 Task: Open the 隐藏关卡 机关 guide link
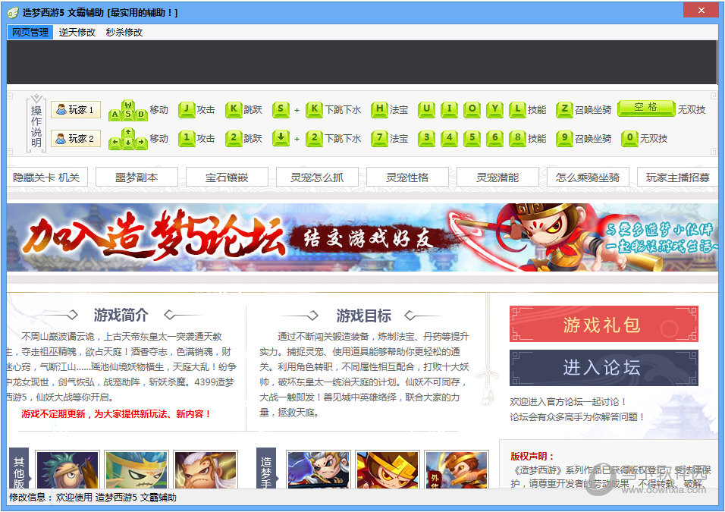47,177
